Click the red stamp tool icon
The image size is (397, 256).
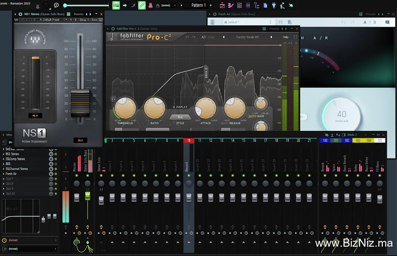click(150, 5)
